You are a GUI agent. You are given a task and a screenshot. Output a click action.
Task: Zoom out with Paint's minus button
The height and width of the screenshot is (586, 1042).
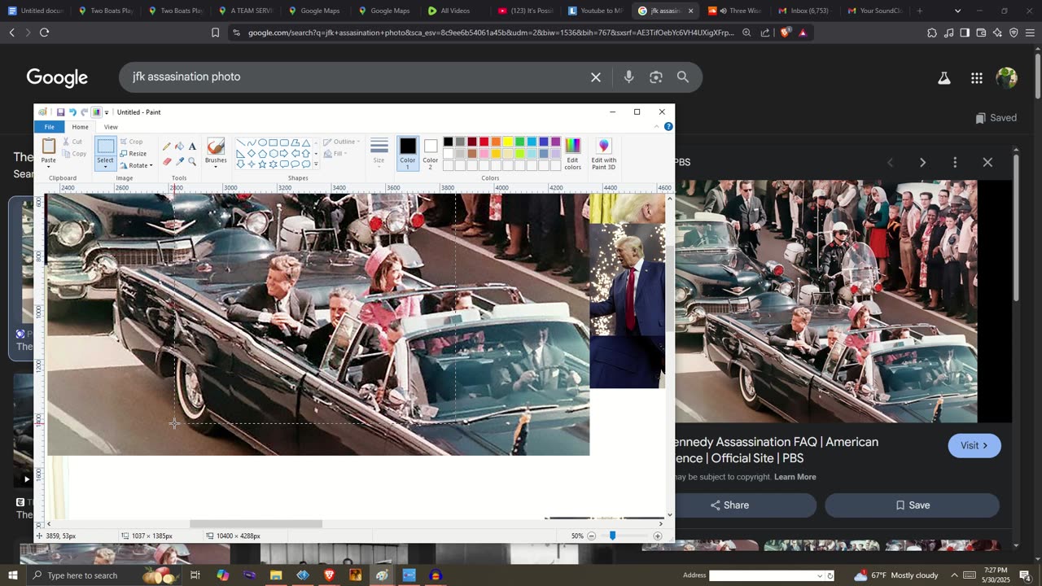[x=592, y=536]
